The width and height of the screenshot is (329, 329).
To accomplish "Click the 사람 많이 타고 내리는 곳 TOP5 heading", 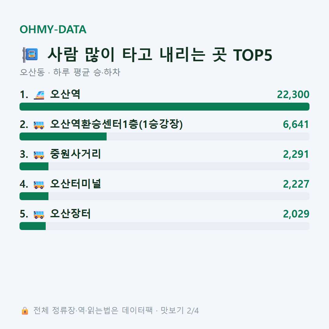I will 160,55.
